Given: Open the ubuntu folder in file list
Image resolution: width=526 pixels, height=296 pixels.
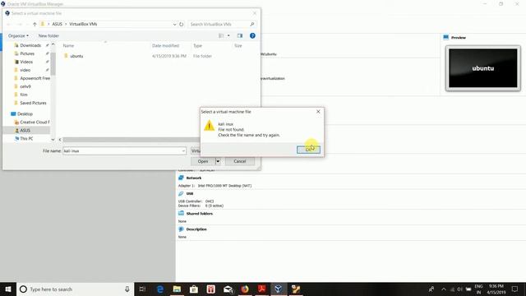Looking at the screenshot, I should click(x=76, y=56).
